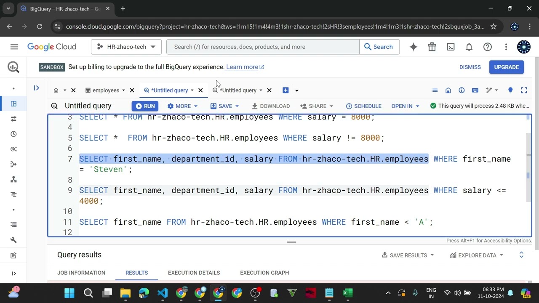Image resolution: width=539 pixels, height=303 pixels.
Task: Open the new tab dropdown arrow
Action: pyautogui.click(x=296, y=90)
